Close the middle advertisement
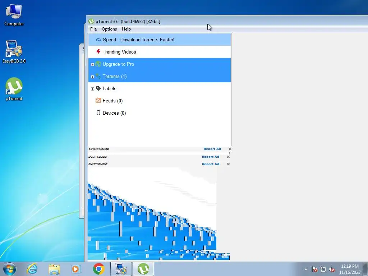This screenshot has height=276, width=368. pos(228,157)
